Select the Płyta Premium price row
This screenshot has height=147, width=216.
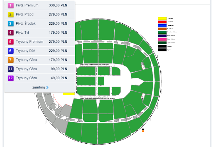click(40, 5)
